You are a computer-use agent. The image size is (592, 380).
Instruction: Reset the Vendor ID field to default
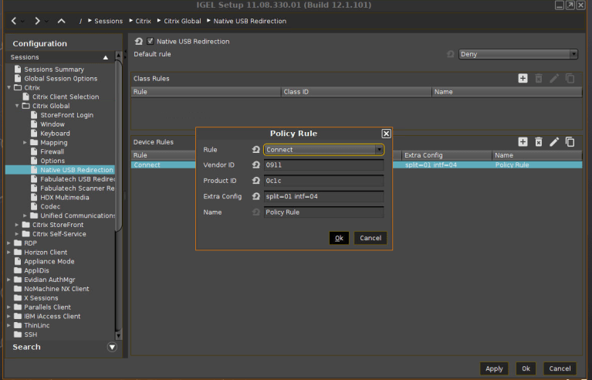pyautogui.click(x=255, y=165)
